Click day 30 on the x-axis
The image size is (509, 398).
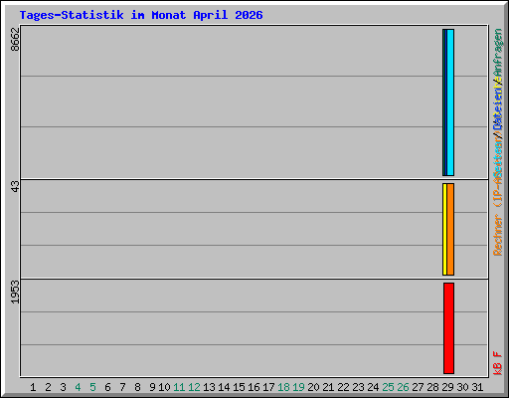[x=462, y=387]
